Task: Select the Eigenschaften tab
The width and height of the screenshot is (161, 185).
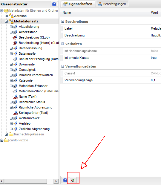Action: (78, 4)
